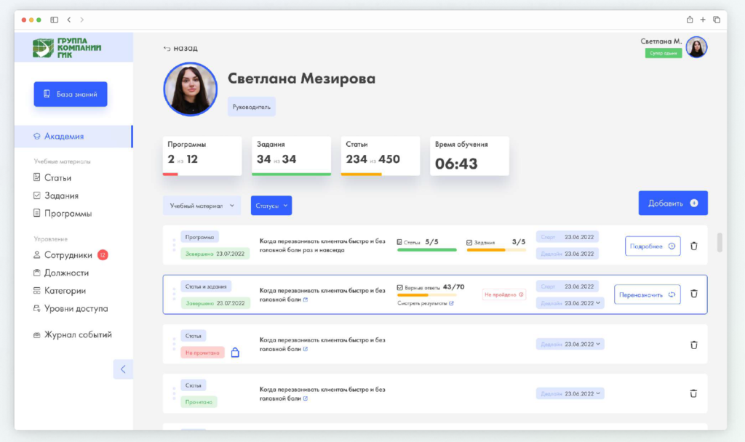Image resolution: width=745 pixels, height=442 pixels.
Task: Open the top-right user avatar
Action: coord(696,47)
